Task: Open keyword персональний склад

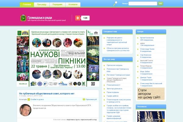Action: [x=88, y=120]
